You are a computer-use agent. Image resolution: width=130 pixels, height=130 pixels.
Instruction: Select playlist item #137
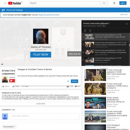[x=106, y=45]
